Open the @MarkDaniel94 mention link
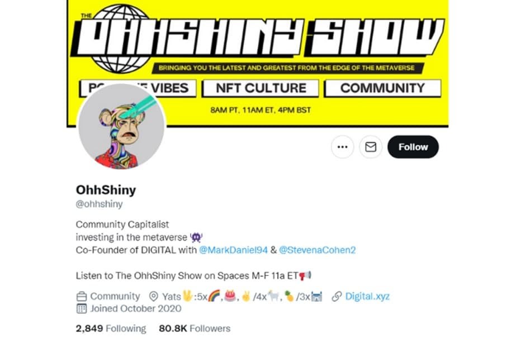Image resolution: width=515 pixels, height=343 pixels. click(x=233, y=250)
